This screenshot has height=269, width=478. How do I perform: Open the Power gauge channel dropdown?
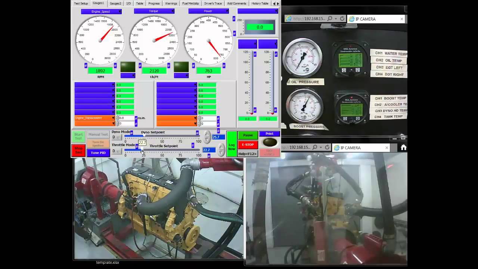(208, 11)
